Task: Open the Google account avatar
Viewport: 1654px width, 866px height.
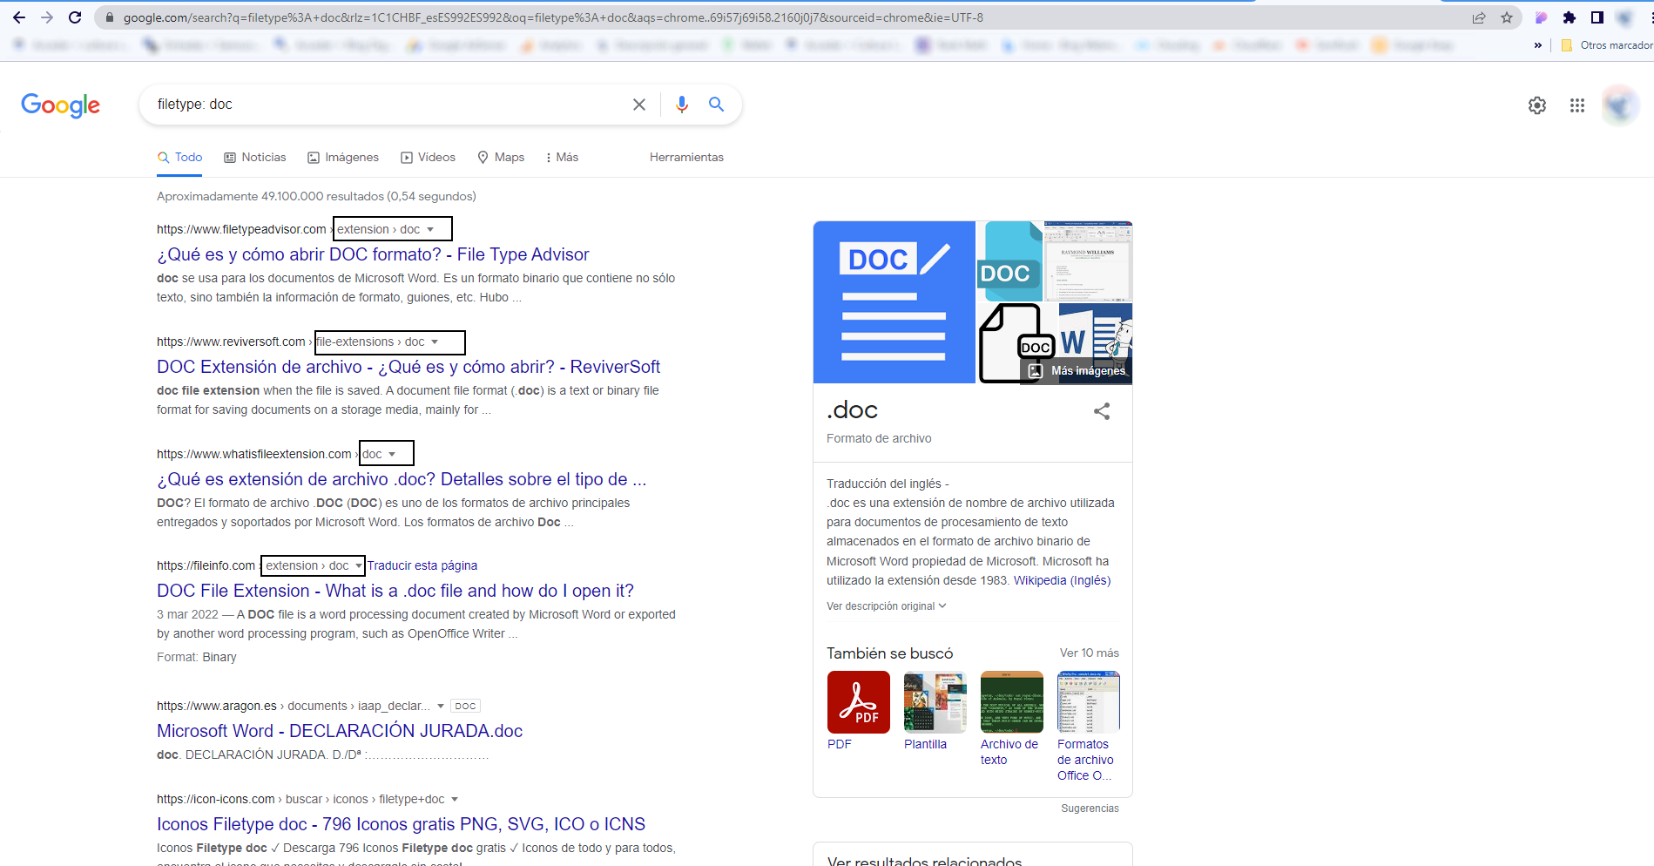Action: click(x=1620, y=105)
